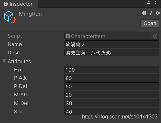Screen dimensions: 161x123
Task: Click the MingRen ScriptableObject cube icon
Action: pos(10,17)
